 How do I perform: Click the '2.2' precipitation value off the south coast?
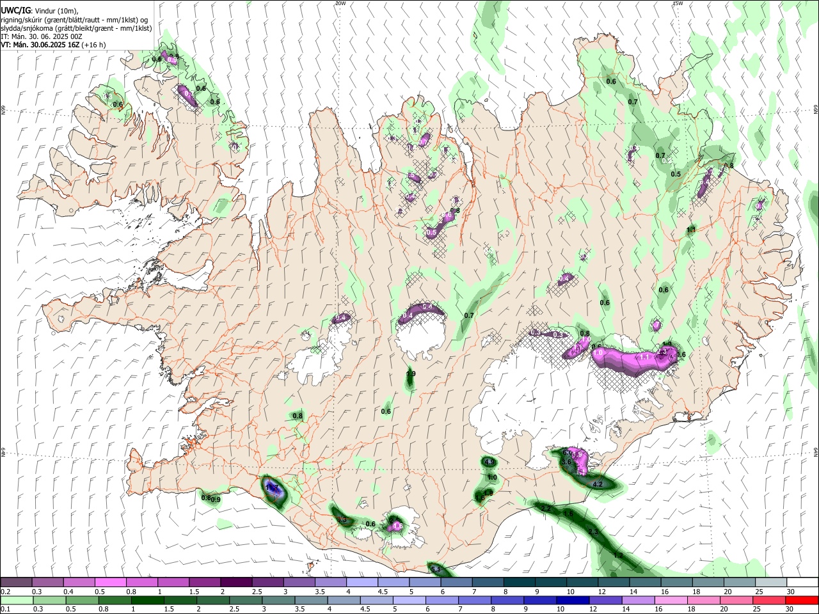(x=546, y=508)
